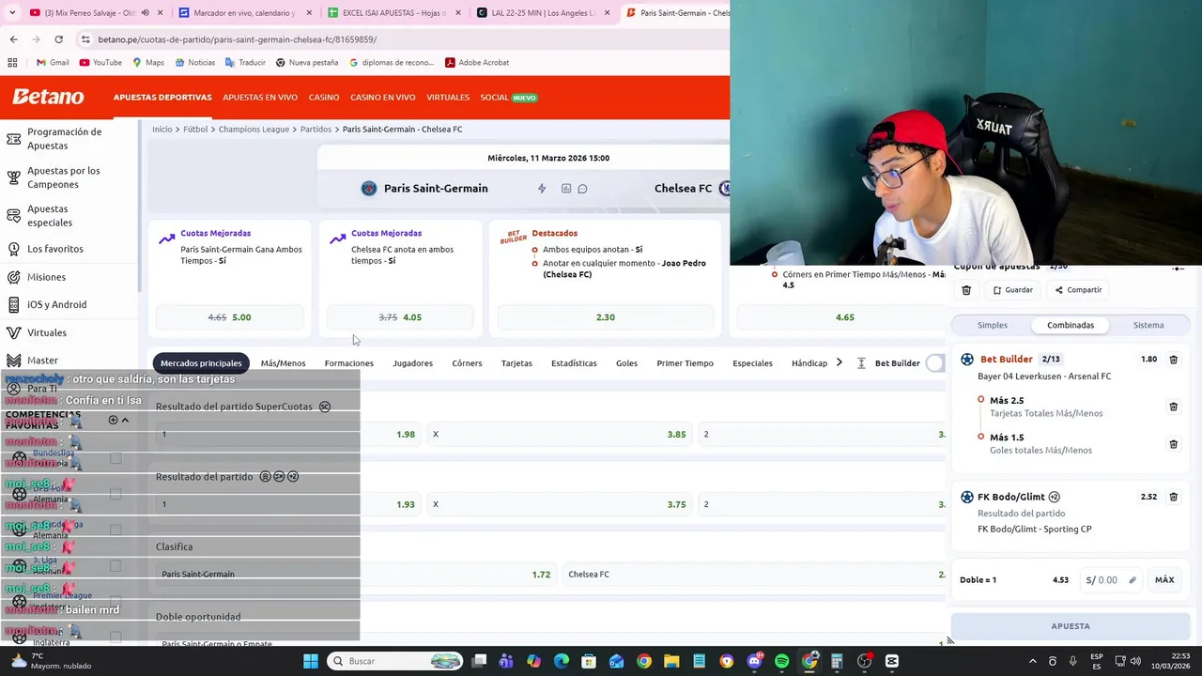Open the tab search dropdown in Chrome

pos(12,13)
